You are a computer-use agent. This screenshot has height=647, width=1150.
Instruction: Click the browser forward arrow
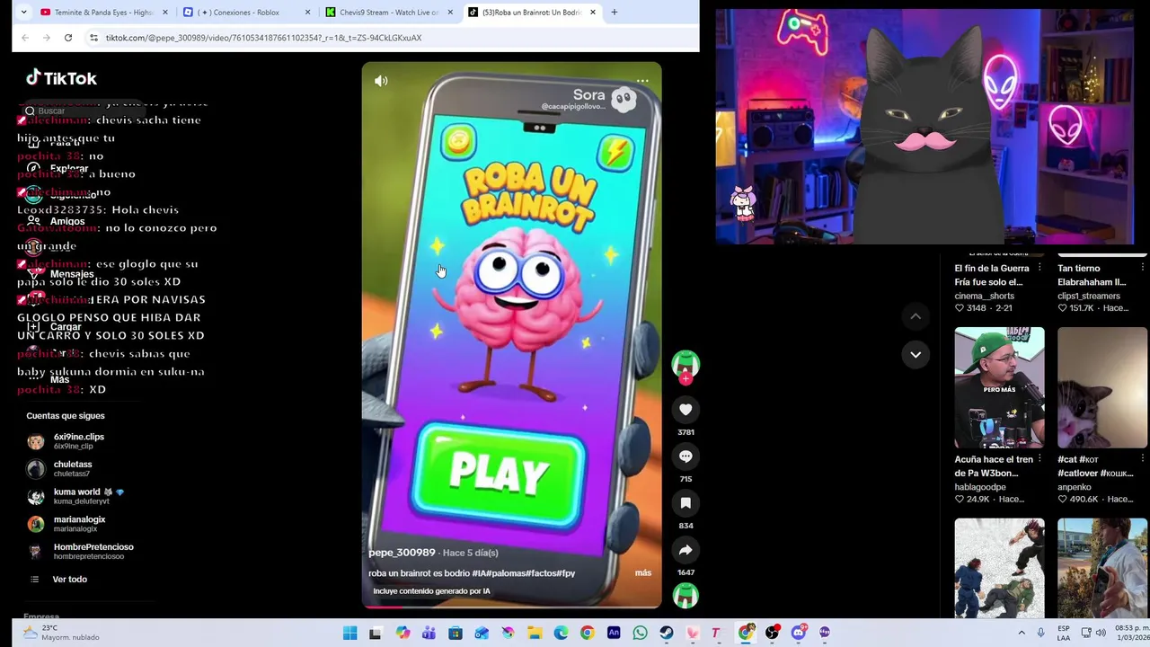coord(46,38)
